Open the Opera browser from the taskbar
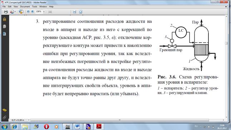 click(x=46, y=127)
